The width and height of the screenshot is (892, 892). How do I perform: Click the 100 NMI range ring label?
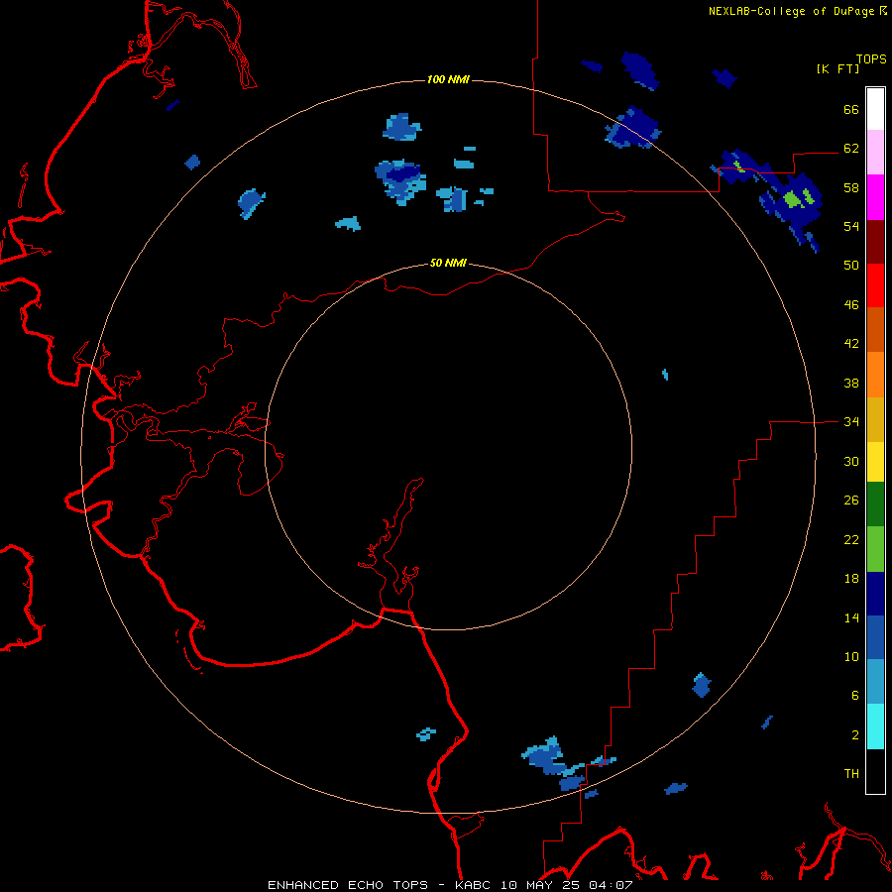(448, 79)
